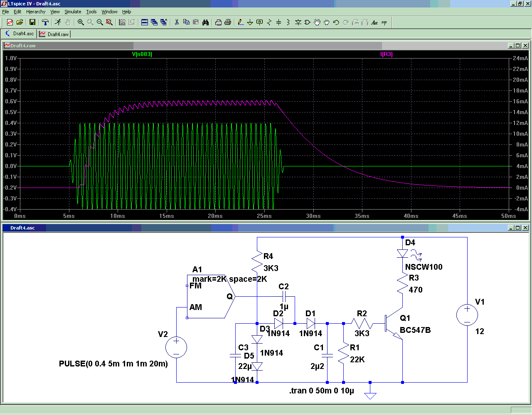Click the Zoom In magnifier icon
This screenshot has height=415, width=532.
click(x=81, y=22)
